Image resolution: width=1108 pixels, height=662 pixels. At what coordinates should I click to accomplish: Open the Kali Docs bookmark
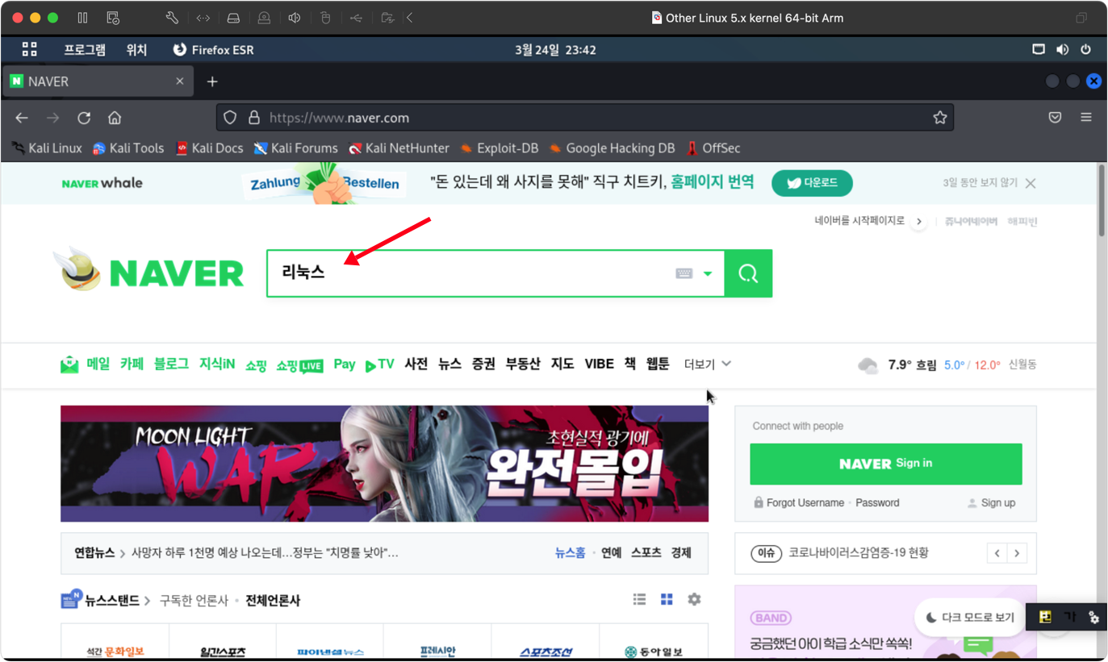(x=209, y=148)
